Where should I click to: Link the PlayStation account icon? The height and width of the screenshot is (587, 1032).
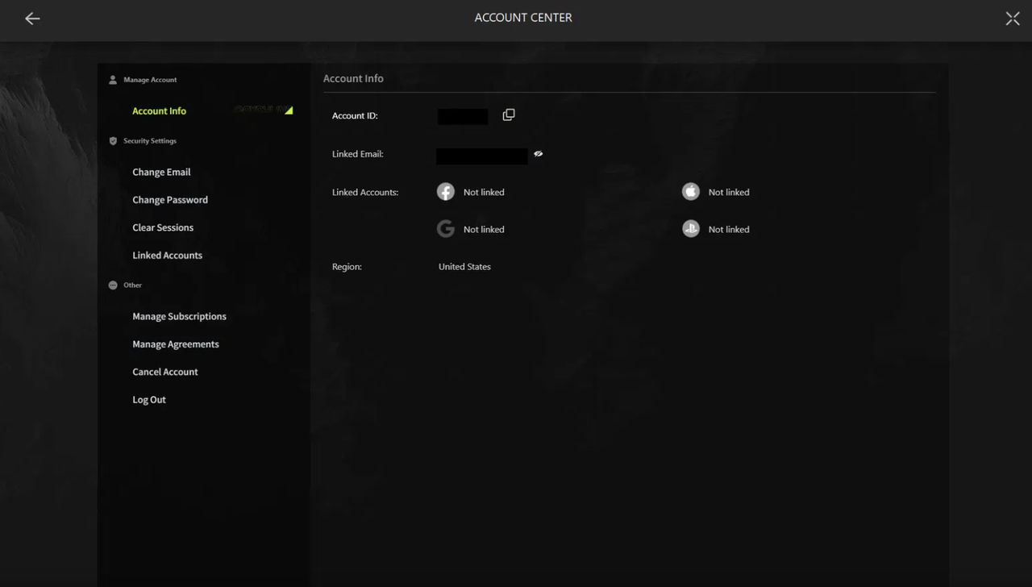690,229
